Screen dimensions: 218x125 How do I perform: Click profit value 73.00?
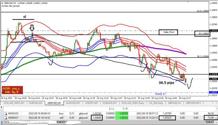(211, 118)
